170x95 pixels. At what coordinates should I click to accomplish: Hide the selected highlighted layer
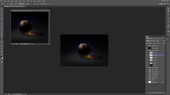click(x=147, y=55)
